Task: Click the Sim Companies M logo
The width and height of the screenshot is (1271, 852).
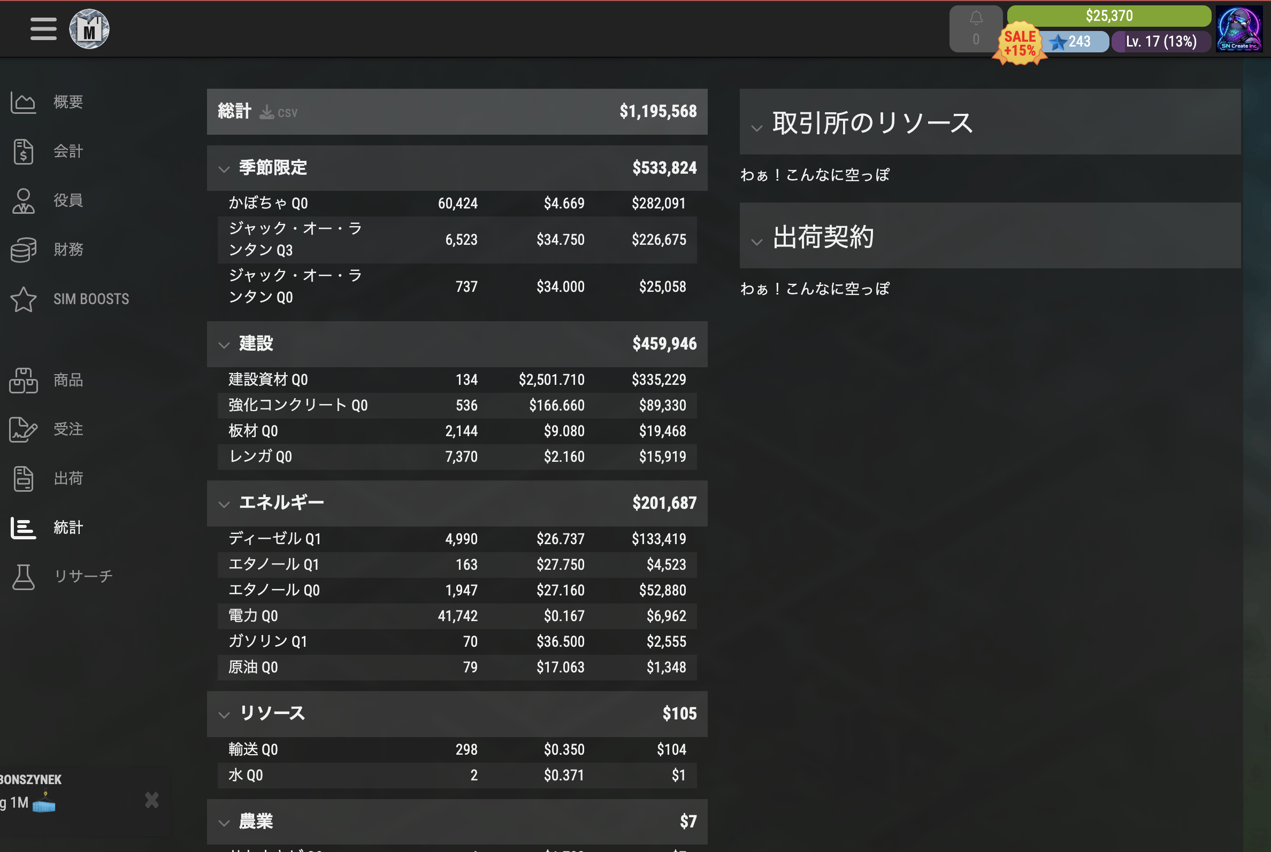Action: 89,29
